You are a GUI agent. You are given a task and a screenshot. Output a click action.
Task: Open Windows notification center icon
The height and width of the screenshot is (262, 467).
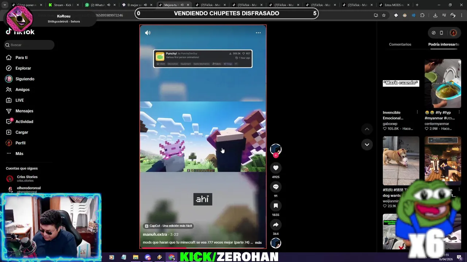click(x=459, y=257)
